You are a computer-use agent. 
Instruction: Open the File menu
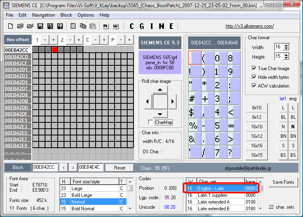[x=9, y=15]
